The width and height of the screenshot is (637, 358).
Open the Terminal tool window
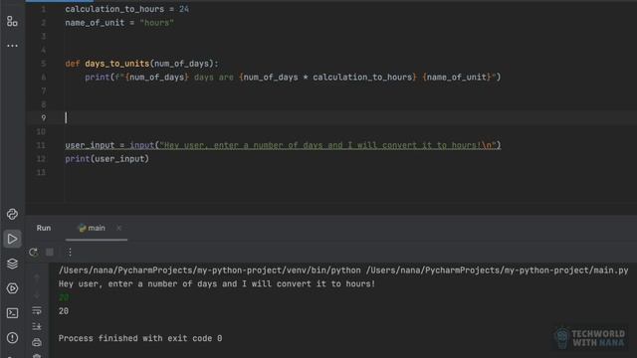pos(12,313)
